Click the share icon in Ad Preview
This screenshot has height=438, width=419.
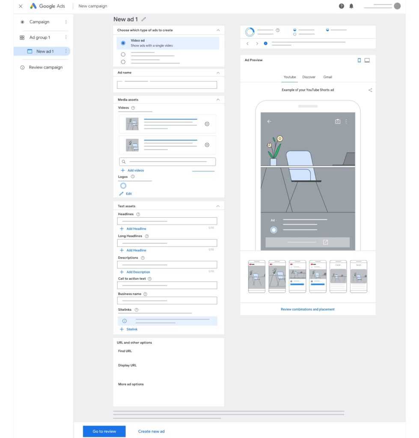point(370,90)
